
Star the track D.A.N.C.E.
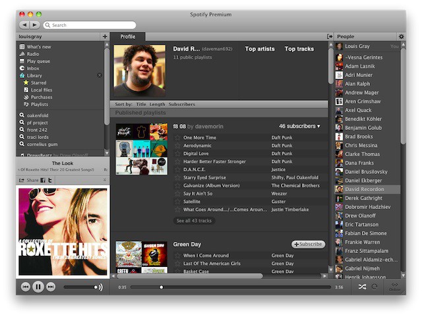click(x=177, y=169)
